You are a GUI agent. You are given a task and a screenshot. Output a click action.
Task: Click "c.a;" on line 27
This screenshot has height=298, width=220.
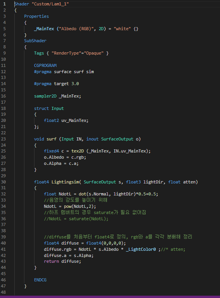[74, 163]
